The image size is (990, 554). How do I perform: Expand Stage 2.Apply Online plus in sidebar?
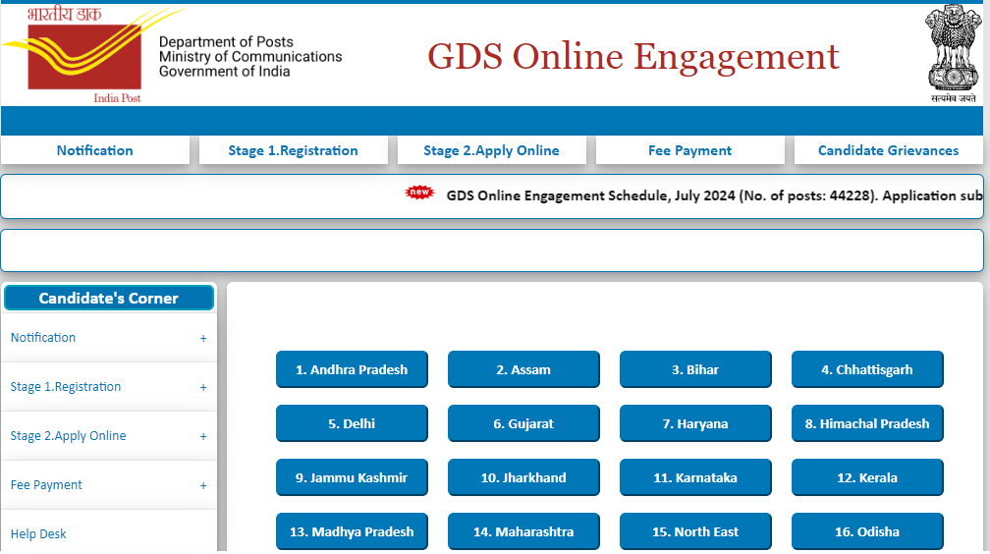203,437
